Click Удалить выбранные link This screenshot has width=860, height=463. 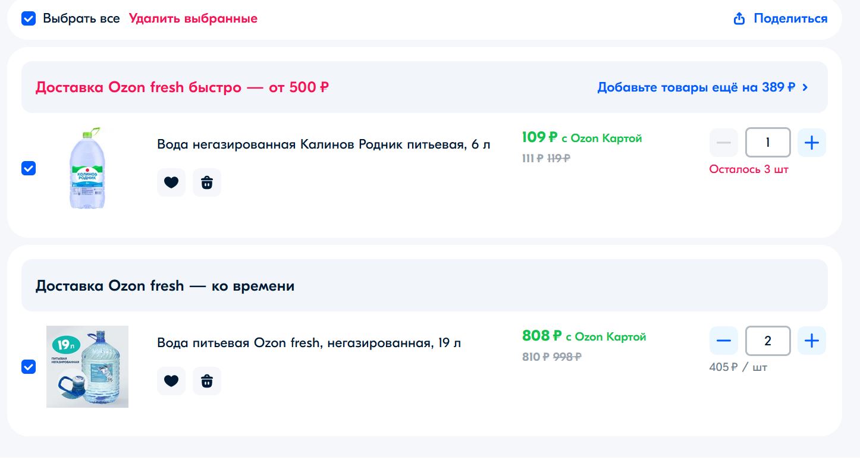(x=193, y=18)
